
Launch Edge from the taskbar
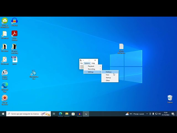click(x=61, y=114)
